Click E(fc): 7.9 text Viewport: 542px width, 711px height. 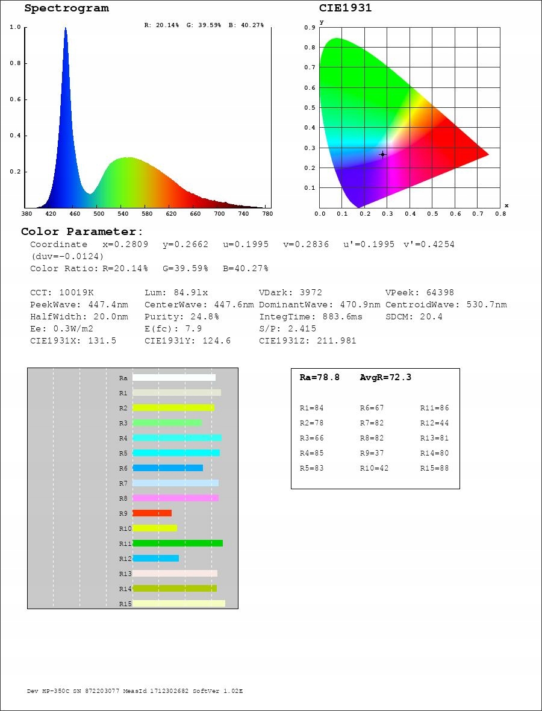click(x=173, y=329)
